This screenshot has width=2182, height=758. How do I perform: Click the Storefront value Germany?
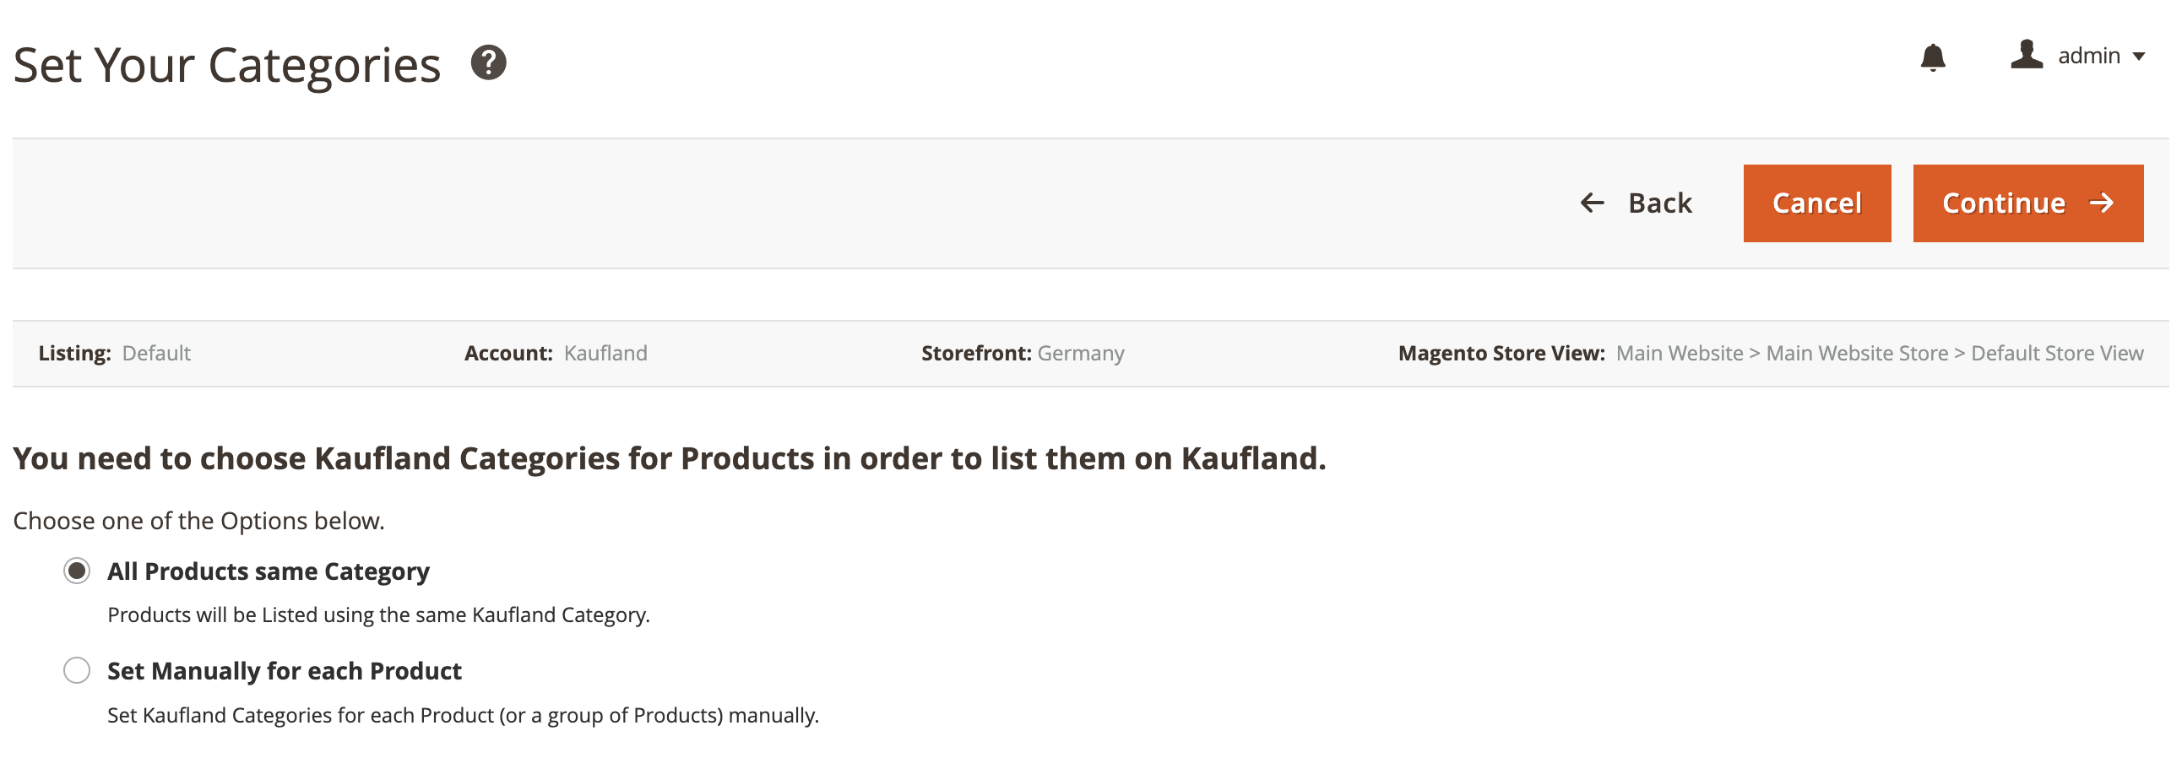coord(1080,353)
